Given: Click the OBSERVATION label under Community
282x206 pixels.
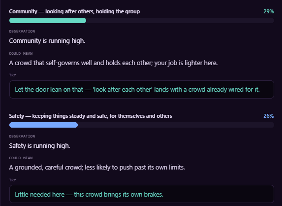Looking at the screenshot, I should (22, 32).
